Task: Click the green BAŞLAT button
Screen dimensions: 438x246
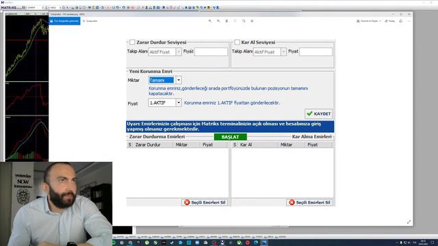Action: pos(230,137)
